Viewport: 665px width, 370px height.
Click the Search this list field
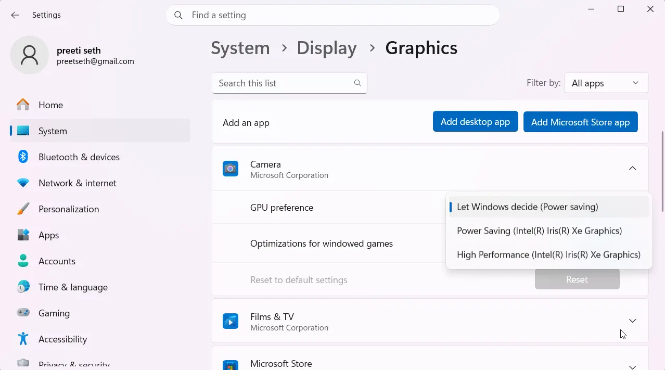289,83
